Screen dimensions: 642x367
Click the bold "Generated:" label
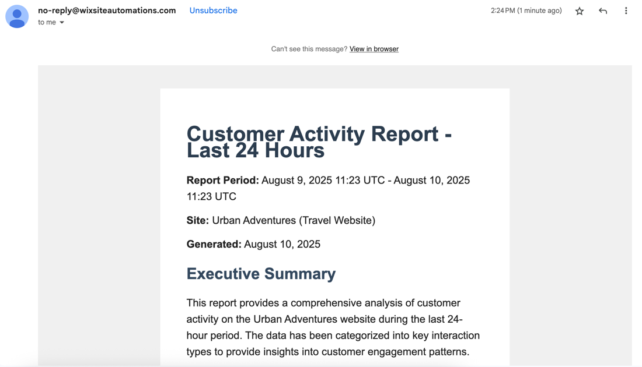point(214,244)
